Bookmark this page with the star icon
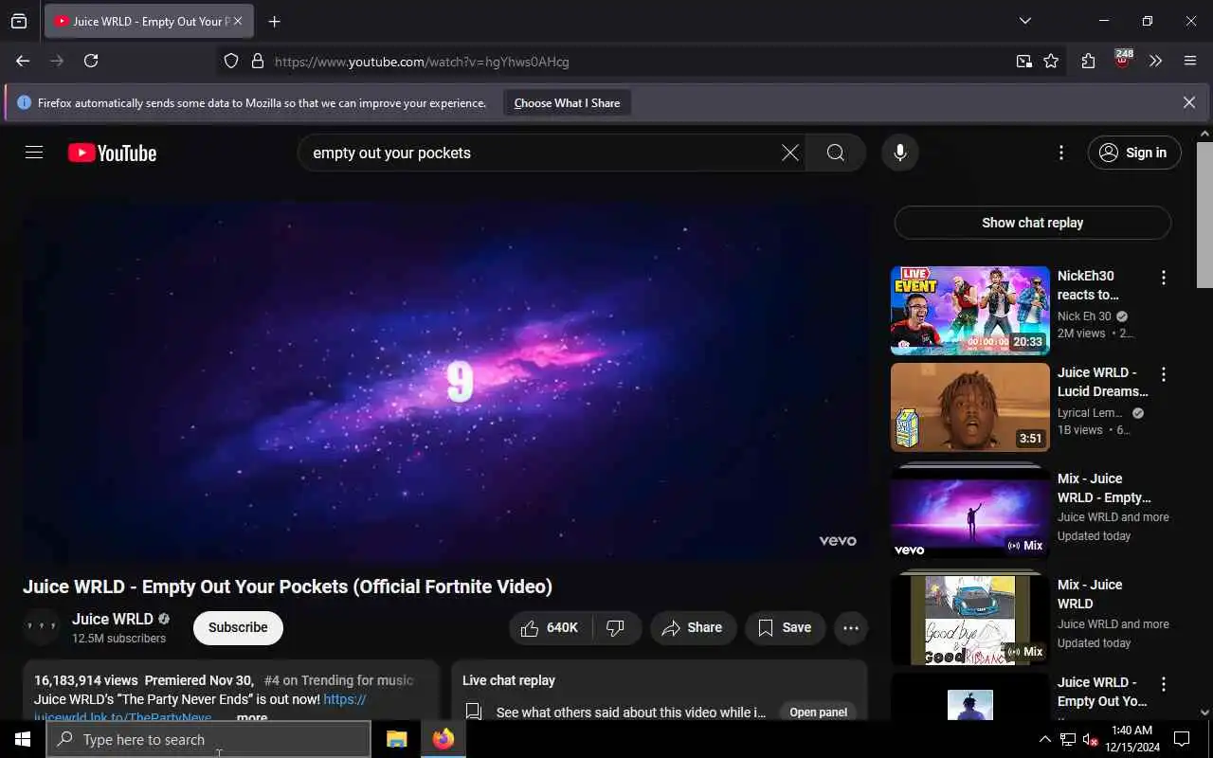 pyautogui.click(x=1051, y=61)
